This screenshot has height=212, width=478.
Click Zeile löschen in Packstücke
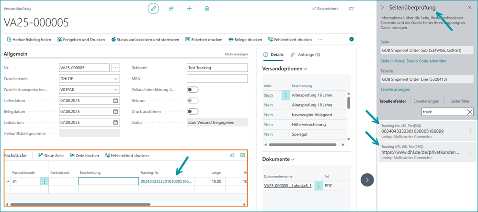point(84,156)
